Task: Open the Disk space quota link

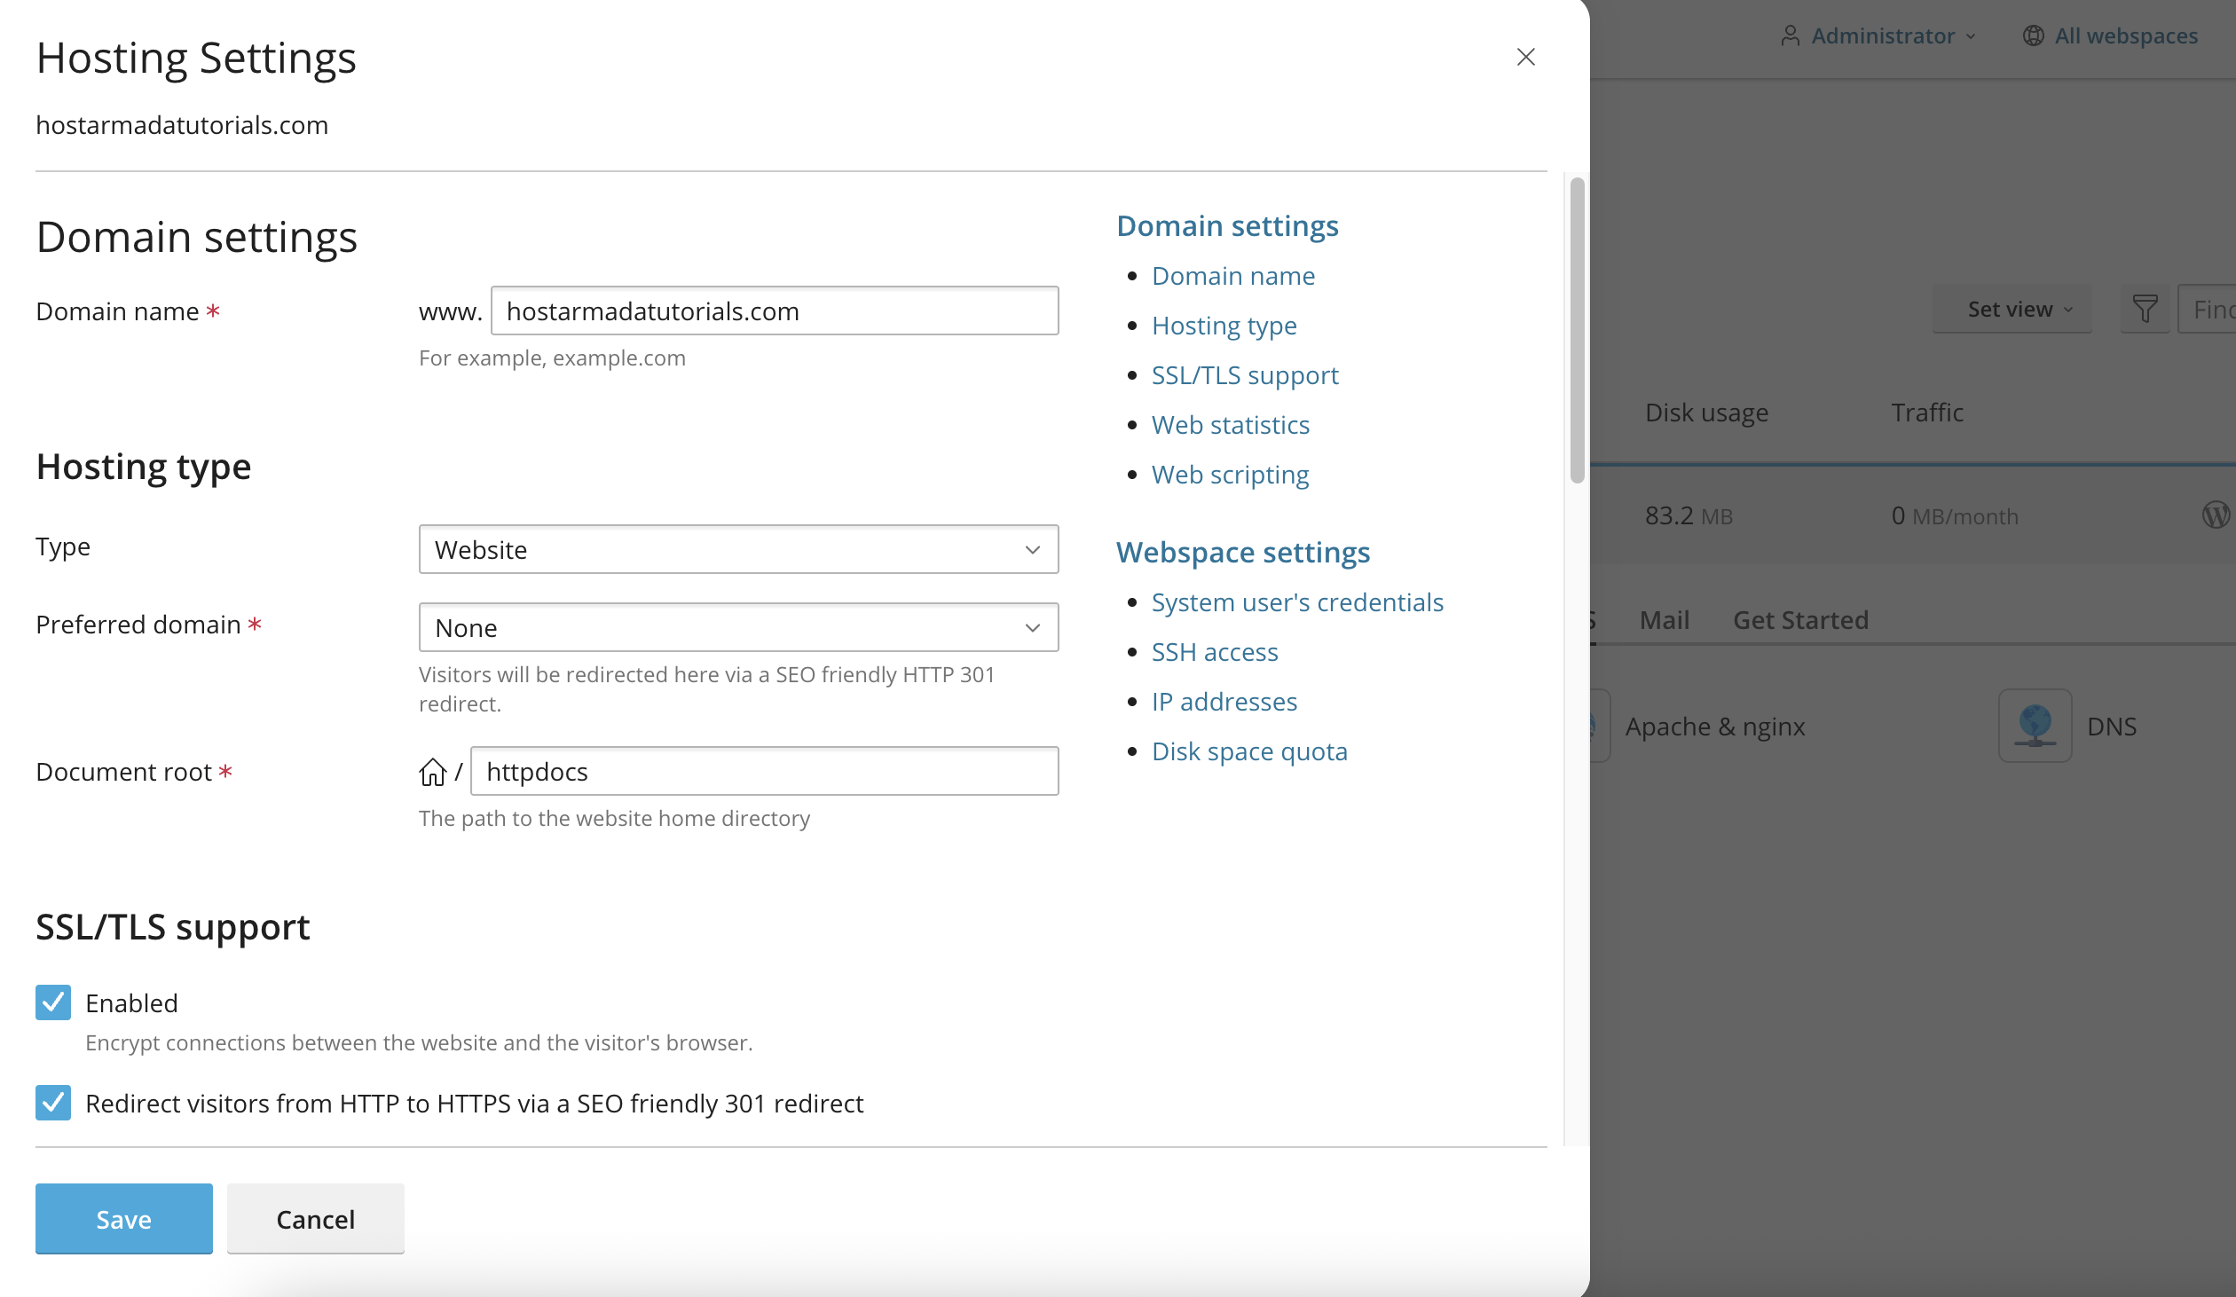Action: coord(1249,751)
